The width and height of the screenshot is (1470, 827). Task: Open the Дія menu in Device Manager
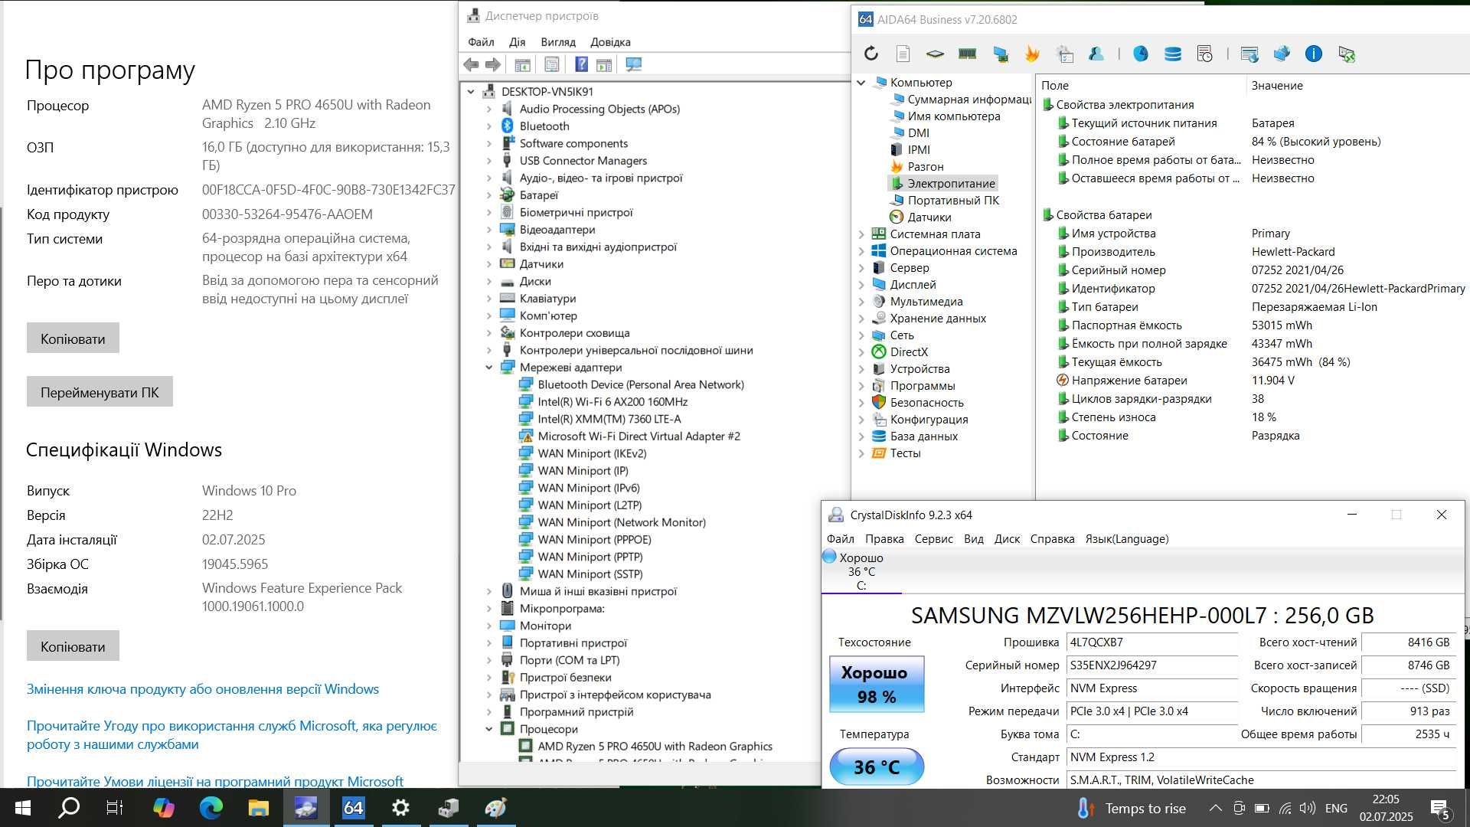(517, 42)
